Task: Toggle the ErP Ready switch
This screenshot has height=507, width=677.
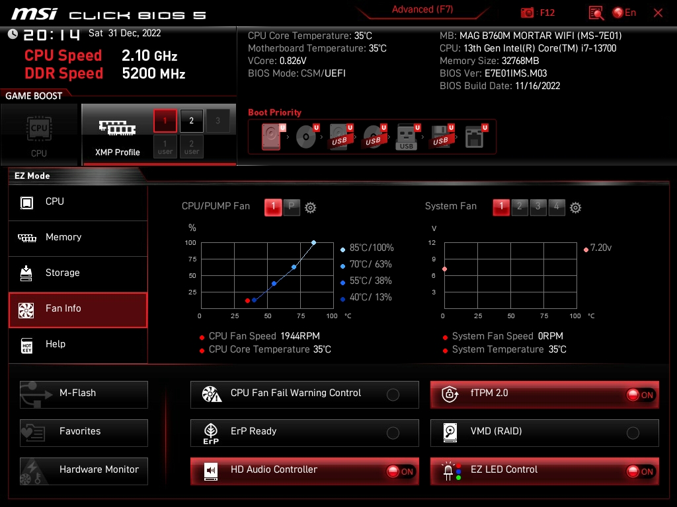Action: 393,433
